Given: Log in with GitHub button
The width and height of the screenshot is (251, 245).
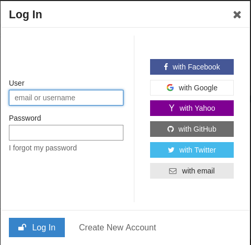Looking at the screenshot, I should (x=192, y=129).
